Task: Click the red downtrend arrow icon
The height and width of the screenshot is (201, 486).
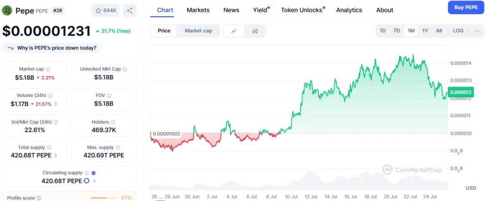Action: (10, 48)
